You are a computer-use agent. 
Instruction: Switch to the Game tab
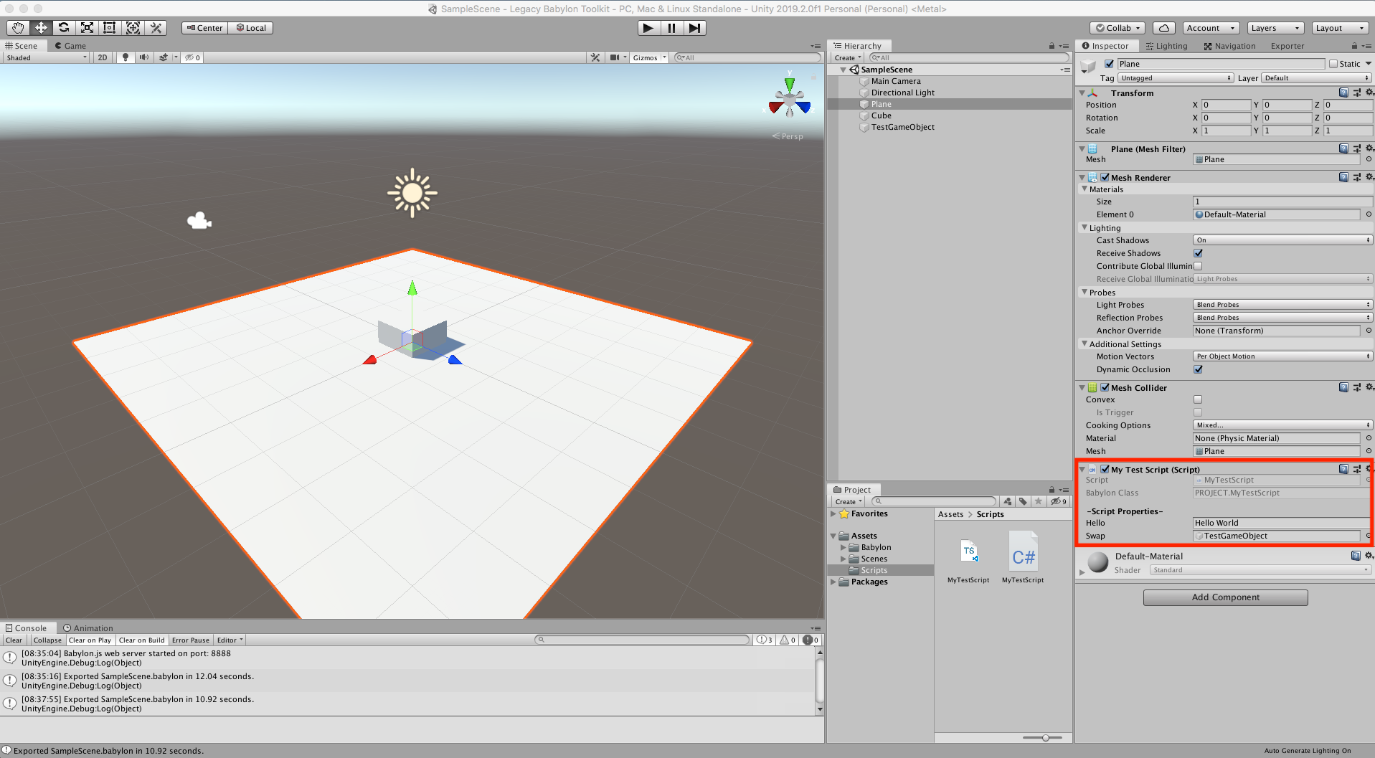(70, 45)
